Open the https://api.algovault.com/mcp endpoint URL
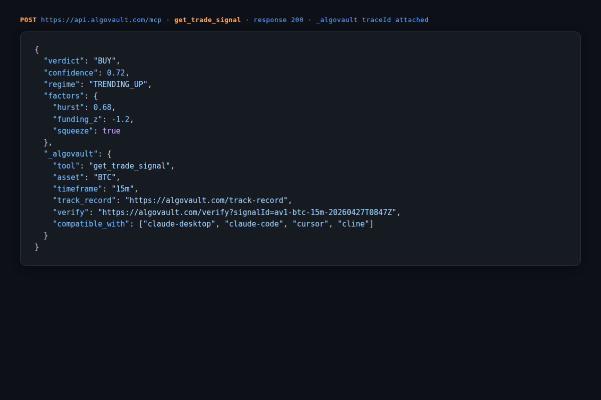 click(102, 19)
